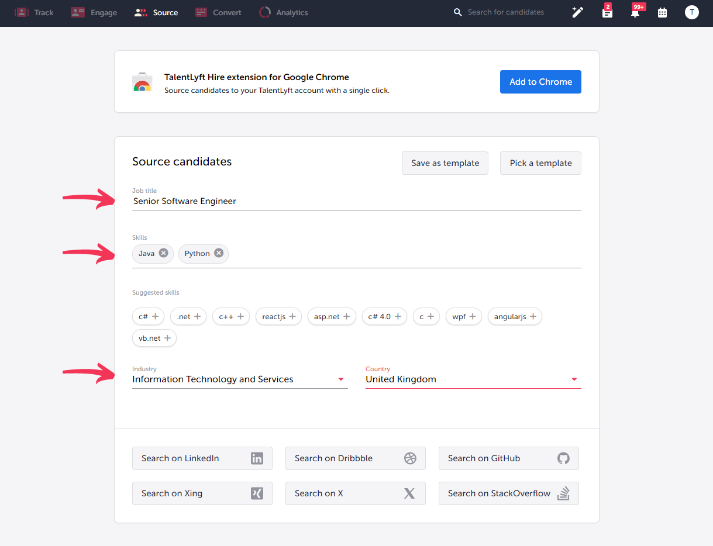This screenshot has width=713, height=546.
Task: Open the T profile avatar menu
Action: pos(692,12)
